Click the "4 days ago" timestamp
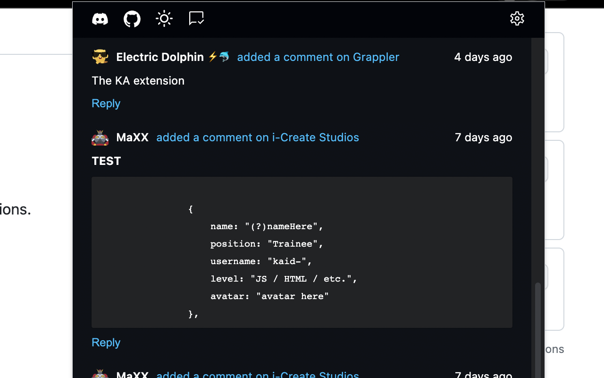 pos(483,57)
